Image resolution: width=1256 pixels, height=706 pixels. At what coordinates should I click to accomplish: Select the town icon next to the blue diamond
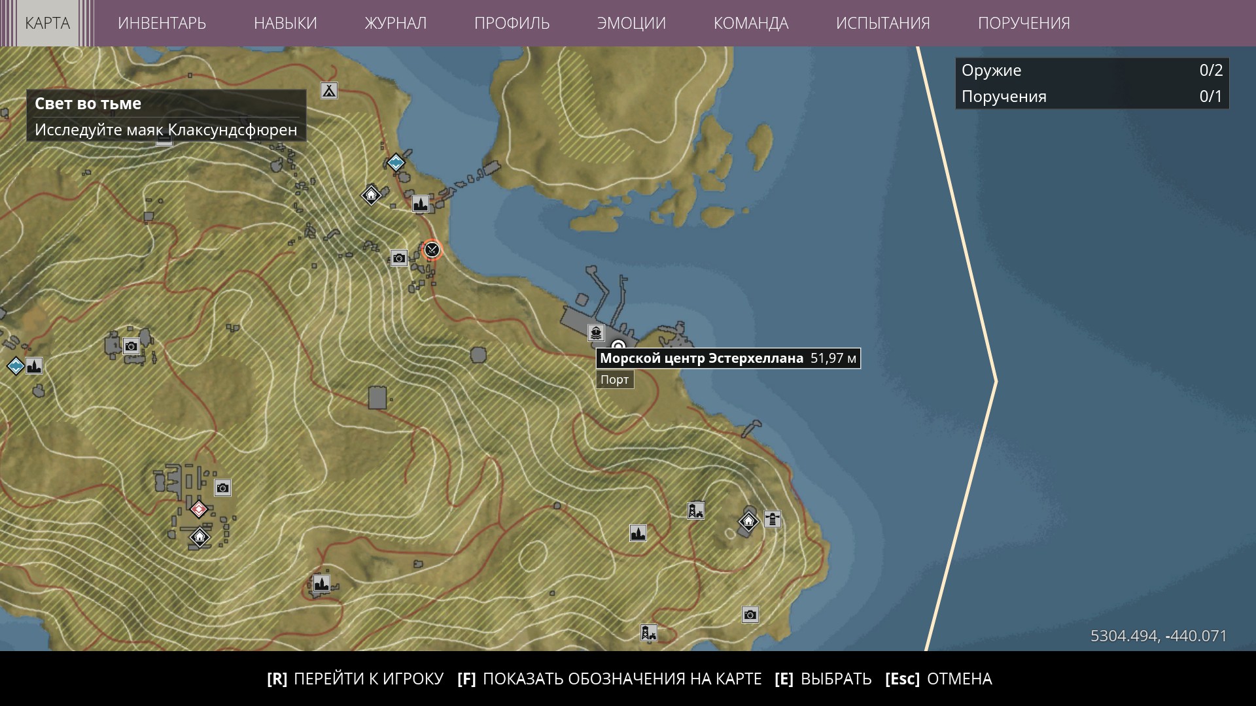(34, 366)
